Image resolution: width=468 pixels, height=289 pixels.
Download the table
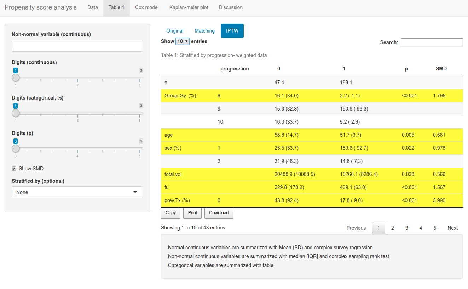(219, 213)
